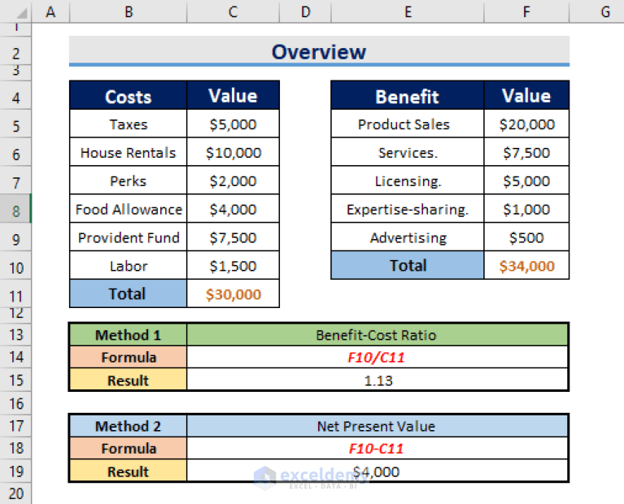Viewport: 624px width, 504px height.
Task: Select row 8 header
Action: 15,209
